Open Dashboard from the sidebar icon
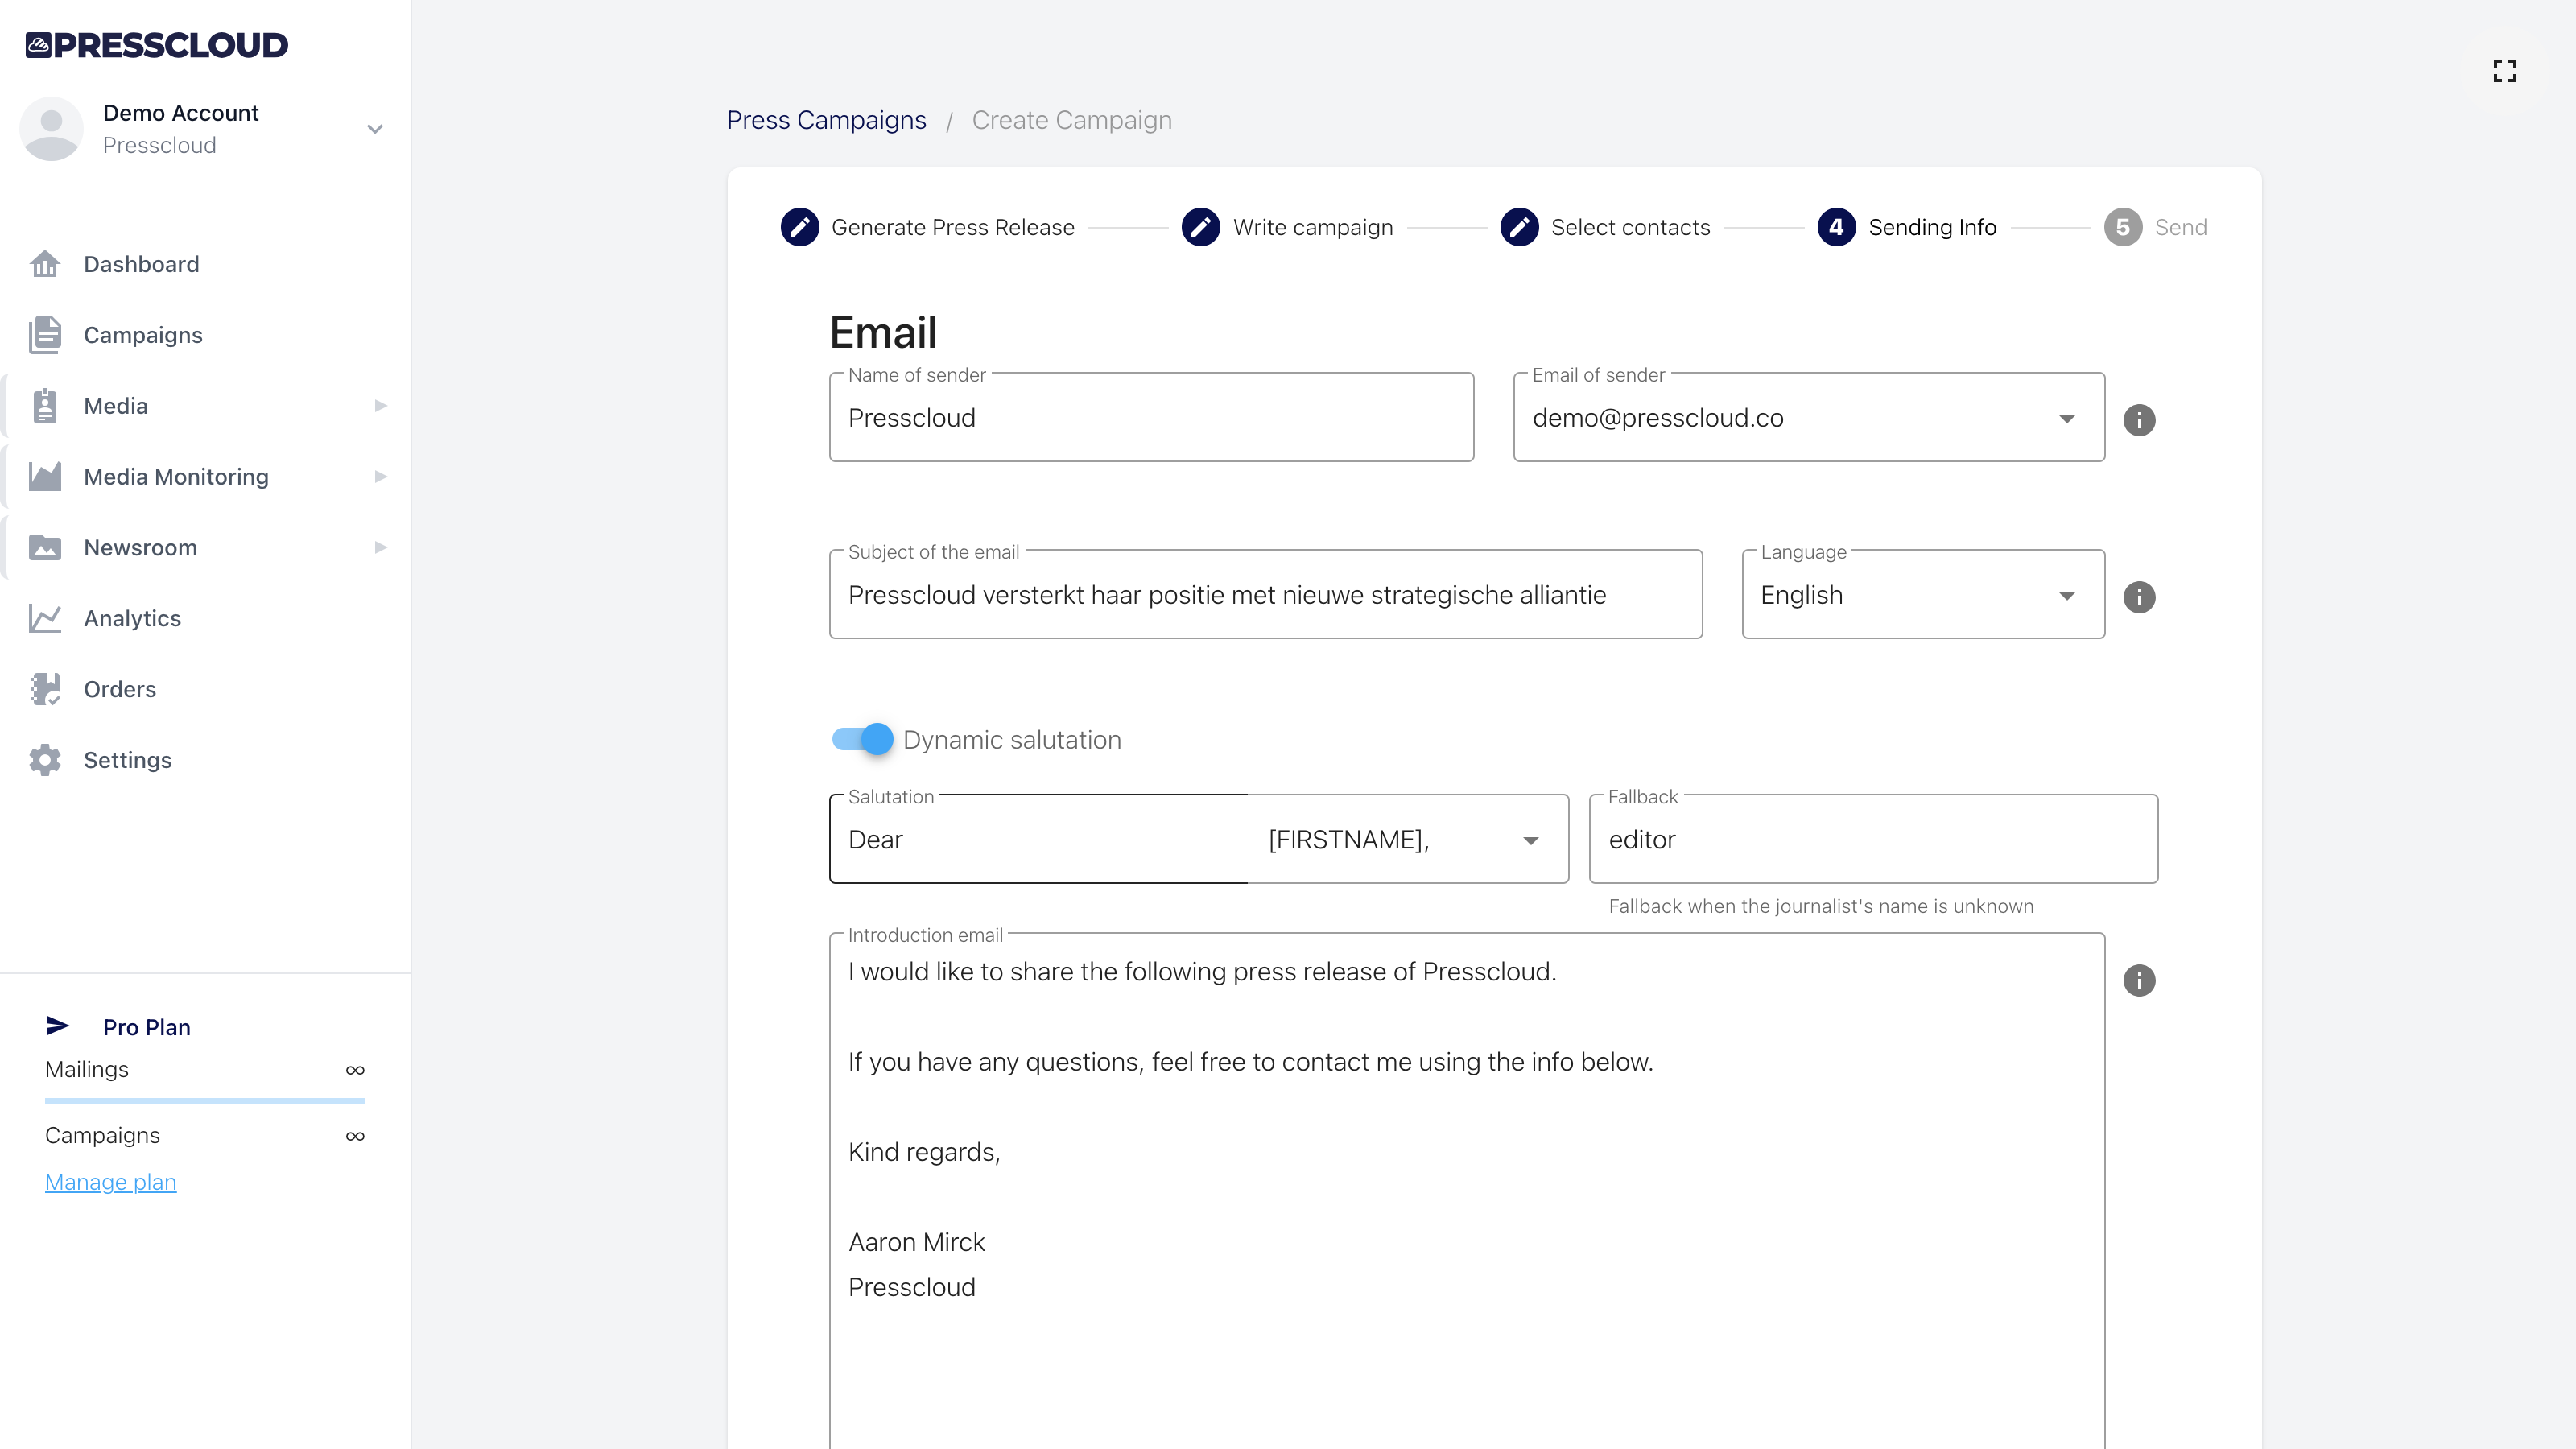This screenshot has width=2576, height=1449. tap(45, 264)
